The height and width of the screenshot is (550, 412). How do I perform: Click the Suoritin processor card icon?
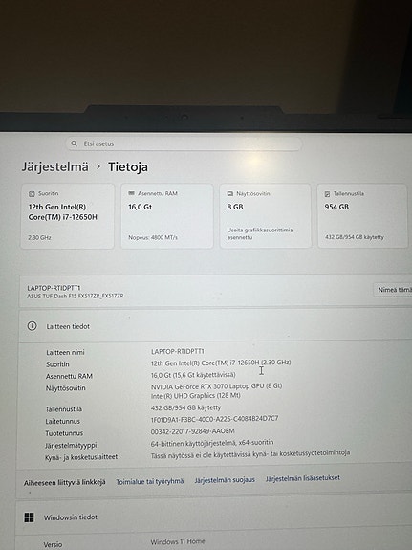click(32, 193)
